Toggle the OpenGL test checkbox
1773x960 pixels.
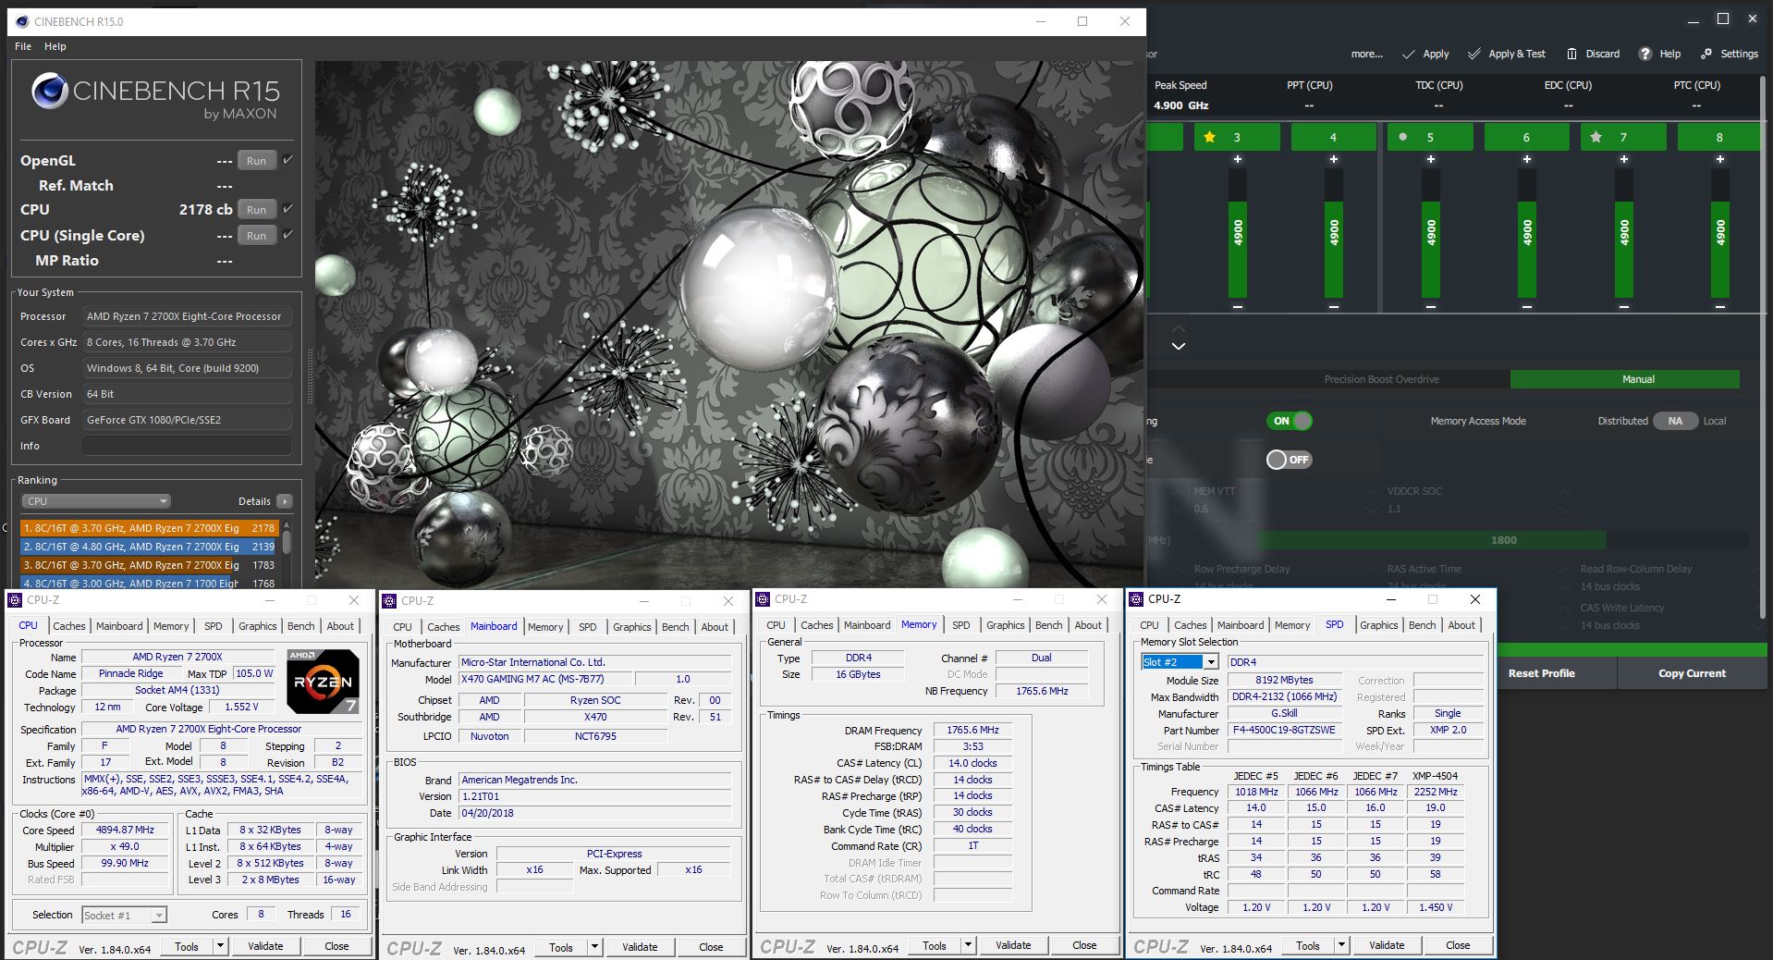click(x=287, y=160)
